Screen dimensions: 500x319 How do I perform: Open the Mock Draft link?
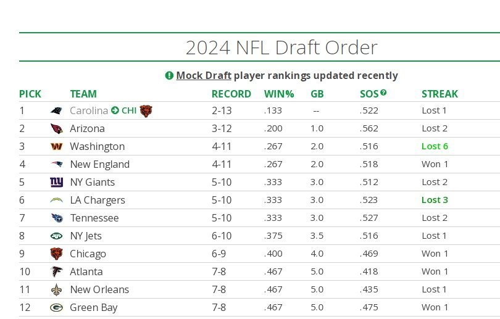[x=204, y=75]
